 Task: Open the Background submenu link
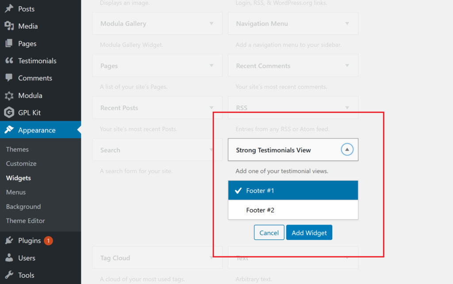coord(23,206)
